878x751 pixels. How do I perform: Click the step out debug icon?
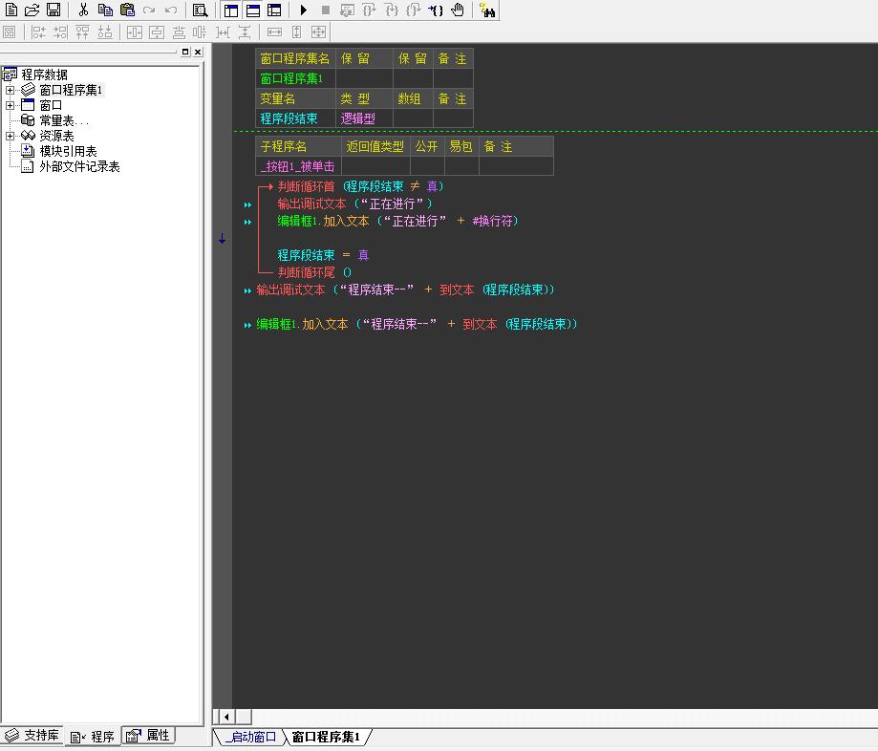(414, 10)
